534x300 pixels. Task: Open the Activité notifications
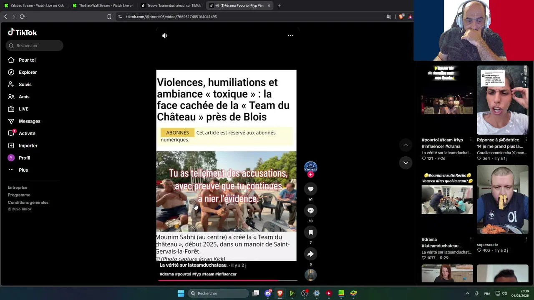[x=27, y=133]
